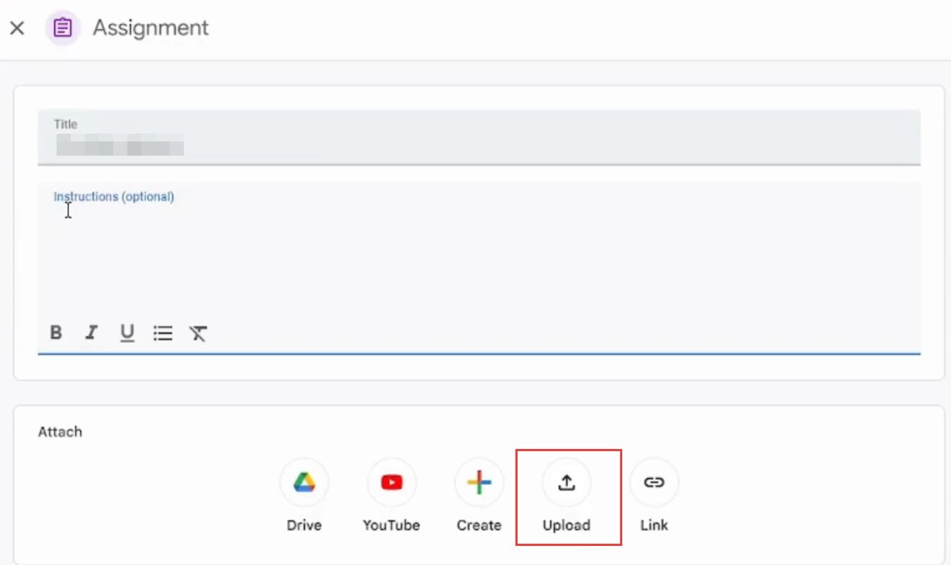
Task: Apply bold formatting
Action: point(56,333)
